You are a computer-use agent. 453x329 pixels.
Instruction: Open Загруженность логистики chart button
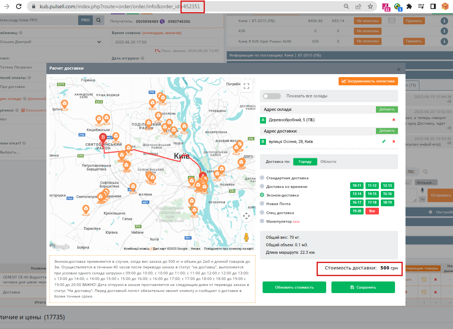(368, 81)
